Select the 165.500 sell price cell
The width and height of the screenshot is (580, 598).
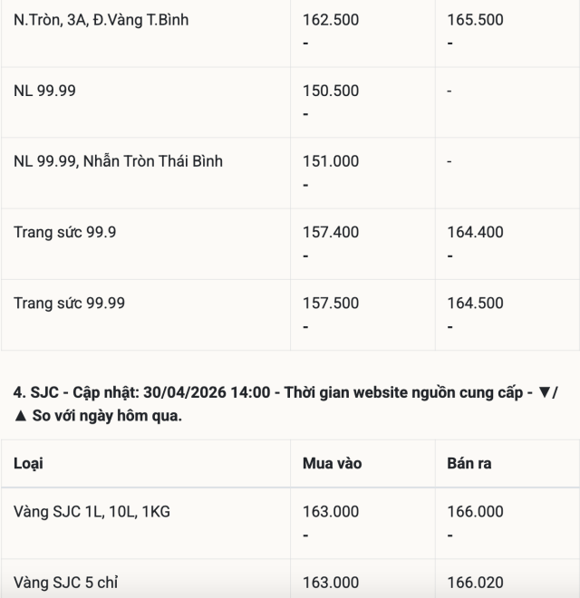point(475,20)
